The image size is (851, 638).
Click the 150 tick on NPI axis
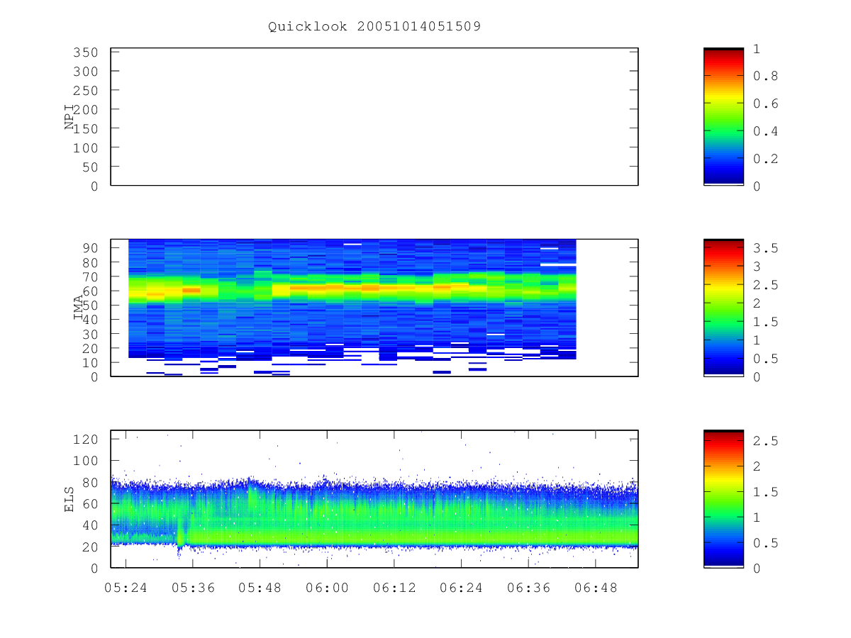point(85,128)
